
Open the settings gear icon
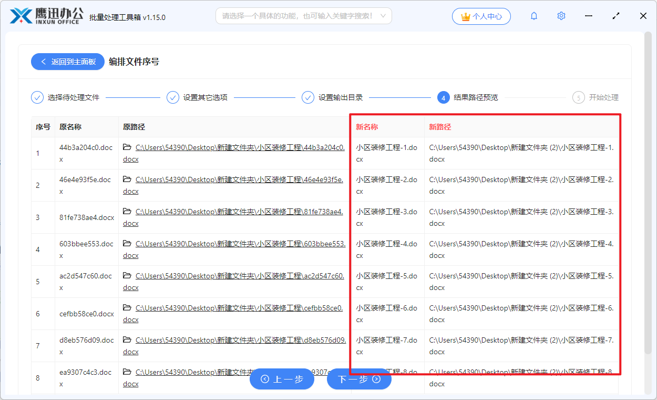(x=561, y=16)
